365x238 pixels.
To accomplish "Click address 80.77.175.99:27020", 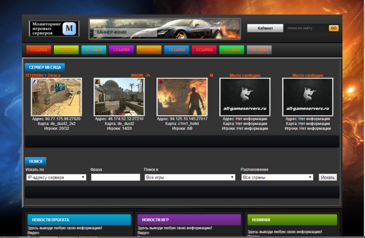I will tap(63, 119).
